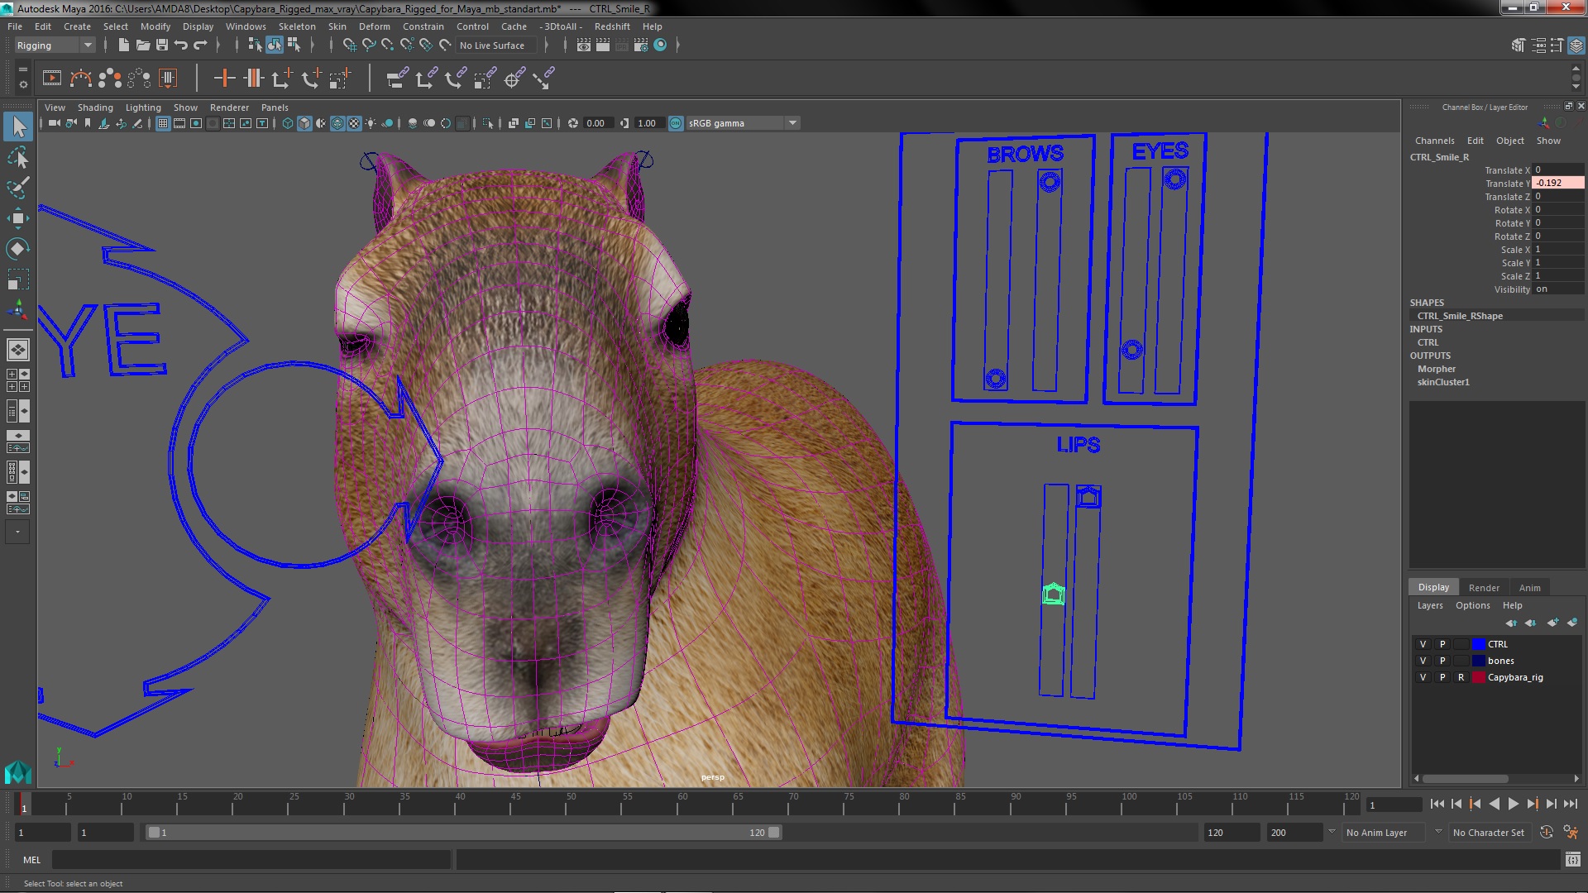Open the animation preferences icon
This screenshot has height=893, width=1588.
click(1571, 833)
